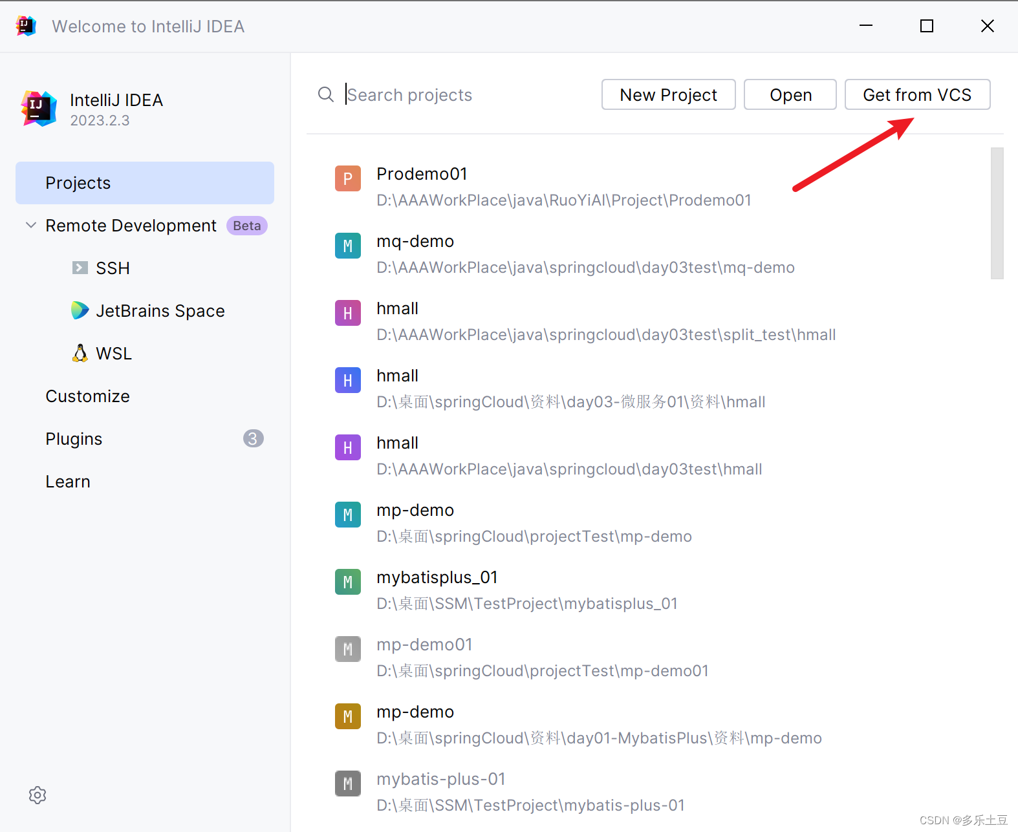Click M icon of mp-demo in projectTest

click(348, 515)
